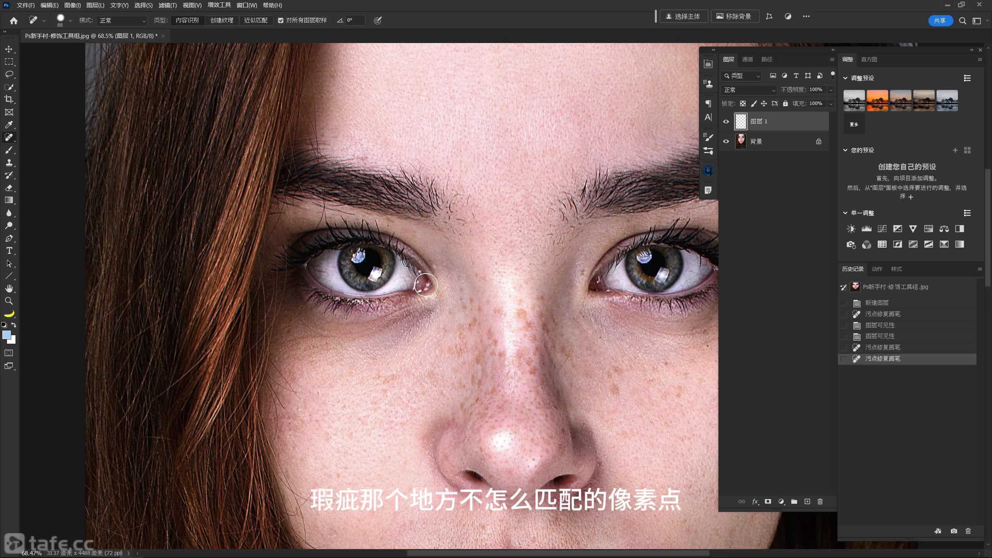The width and height of the screenshot is (992, 558).
Task: Select the Horizontal Type tool
Action: (x=9, y=251)
